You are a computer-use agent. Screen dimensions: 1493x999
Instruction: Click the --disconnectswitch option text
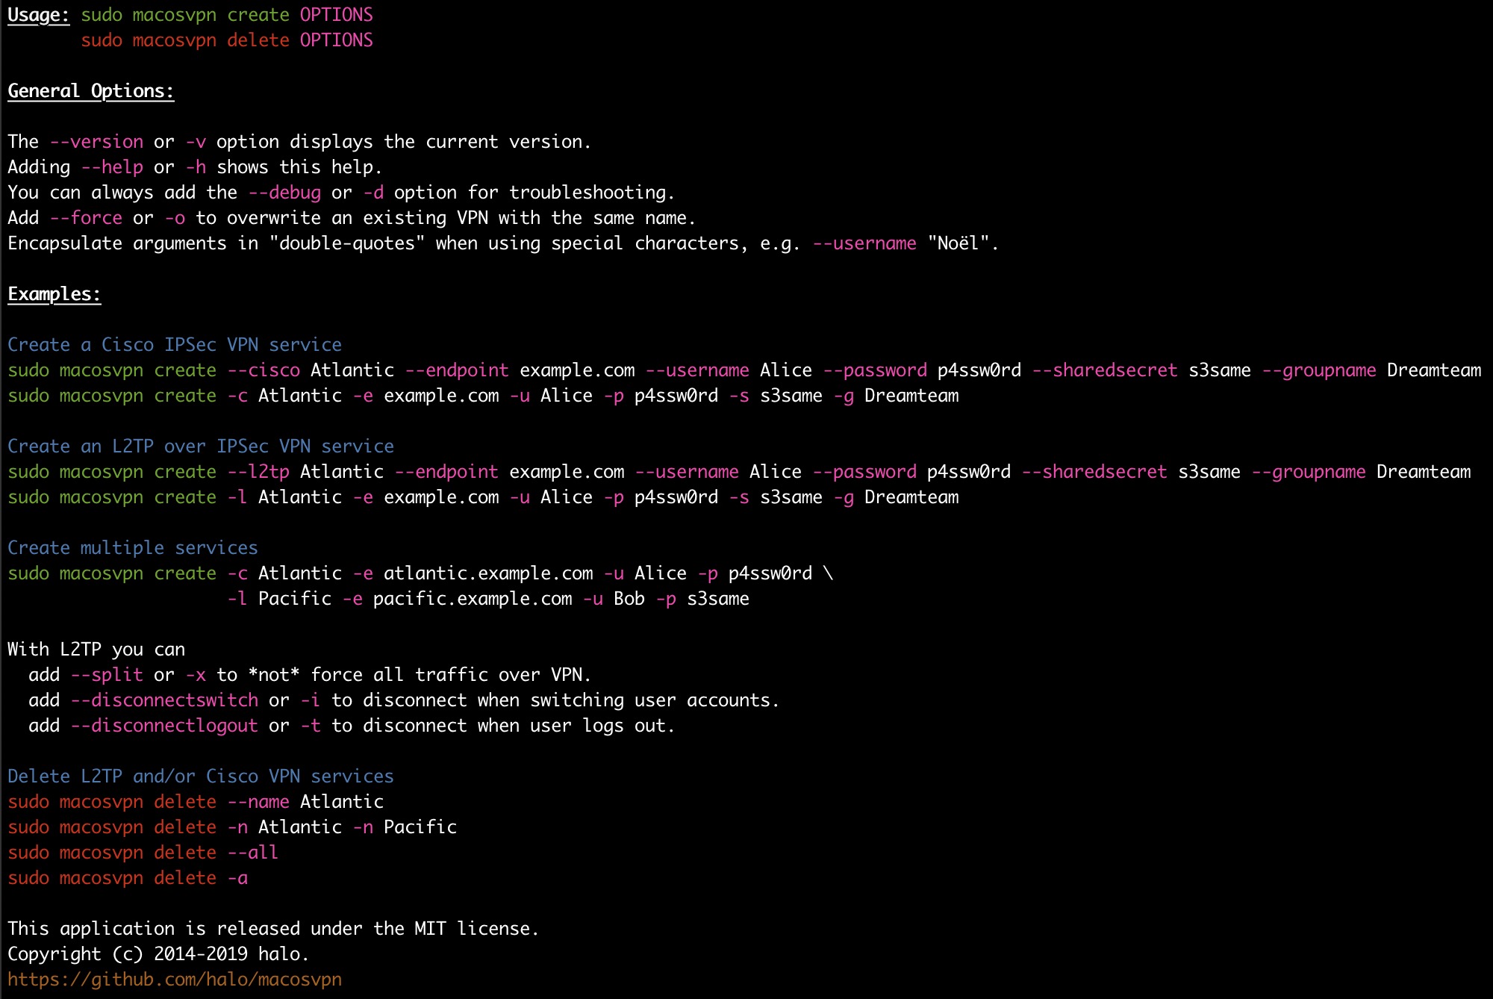coord(164,700)
